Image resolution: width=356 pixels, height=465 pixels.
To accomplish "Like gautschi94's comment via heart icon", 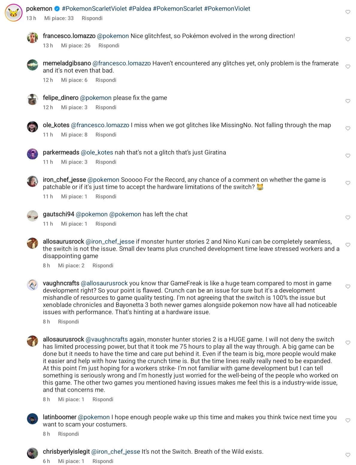I will tap(348, 218).
